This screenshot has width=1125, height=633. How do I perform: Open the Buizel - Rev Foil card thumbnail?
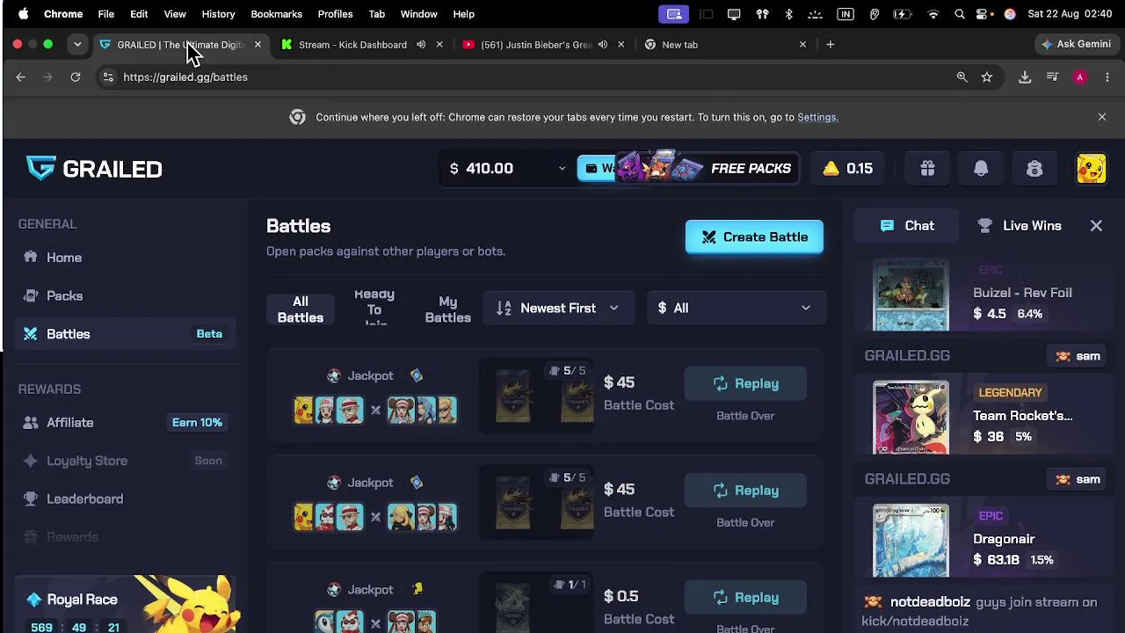pos(911,295)
